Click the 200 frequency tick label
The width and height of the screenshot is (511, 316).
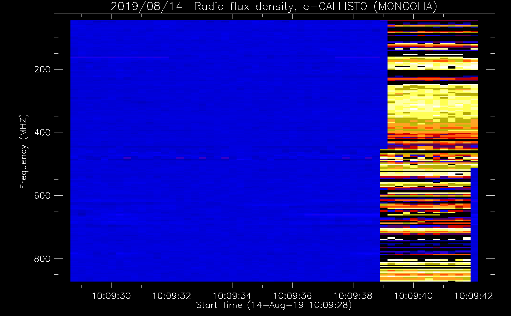42,70
